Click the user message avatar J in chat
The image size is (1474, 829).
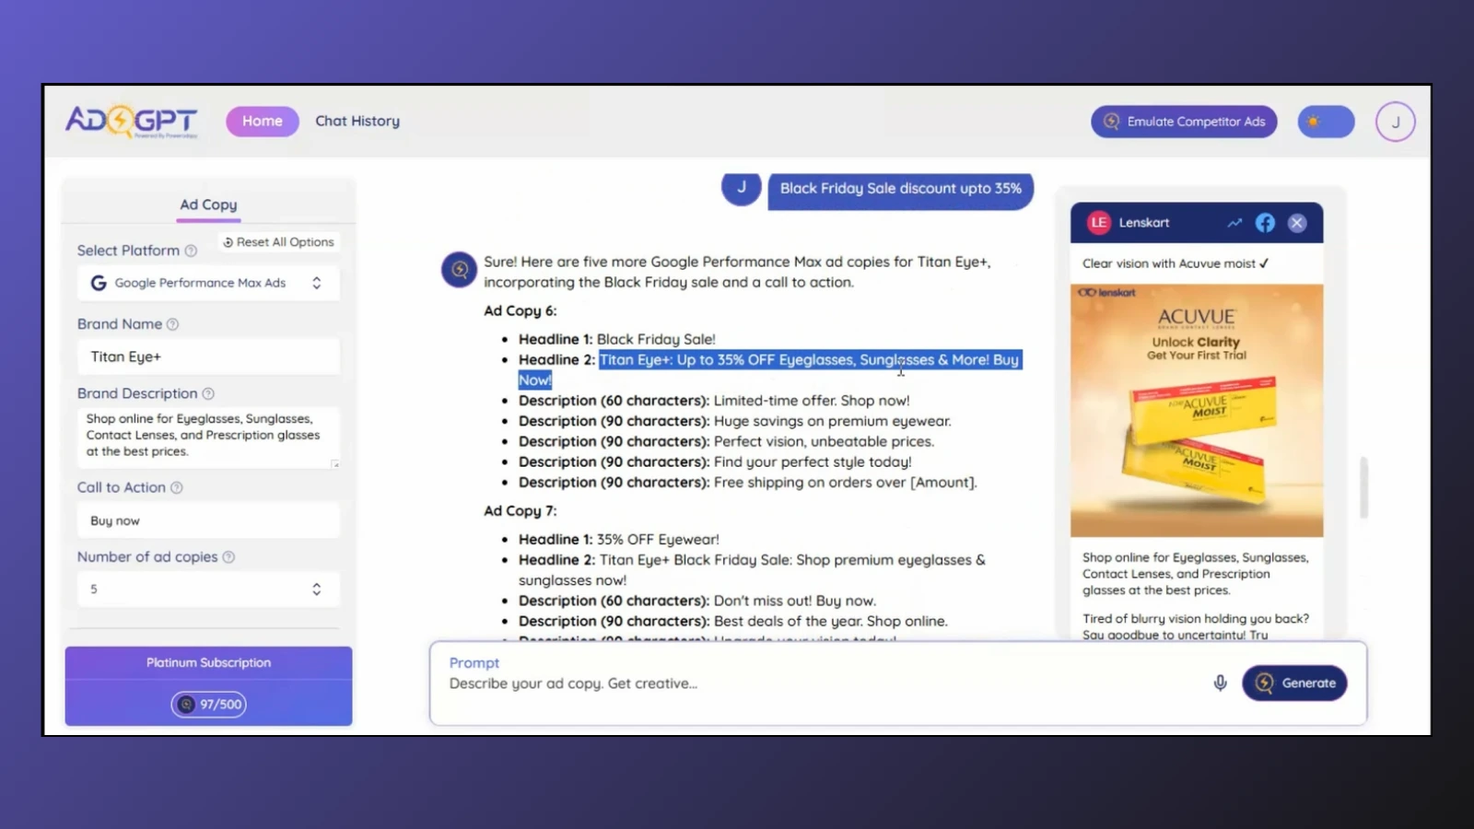click(x=741, y=188)
